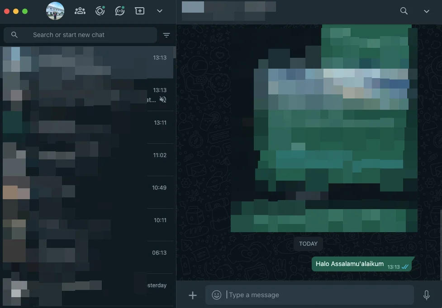The width and height of the screenshot is (442, 308).
Task: Toggle the unread chats filter
Action: click(x=166, y=35)
